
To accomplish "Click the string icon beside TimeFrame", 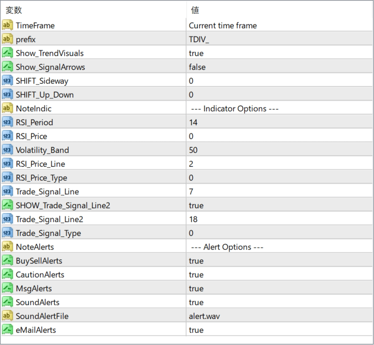I will (7, 25).
